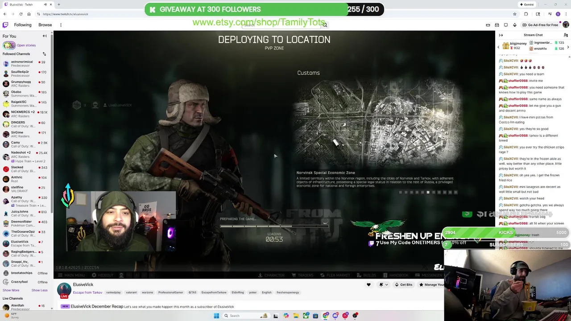Image resolution: width=571 pixels, height=321 pixels.
Task: Click the browser address bar URL
Action: point(66,14)
